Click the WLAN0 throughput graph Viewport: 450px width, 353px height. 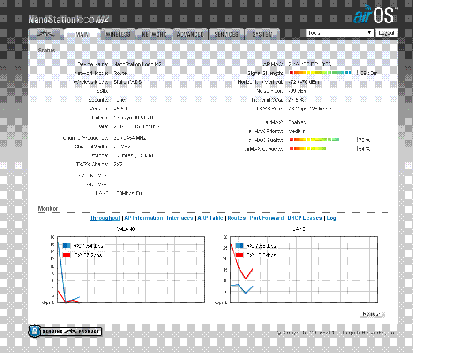coord(131,270)
